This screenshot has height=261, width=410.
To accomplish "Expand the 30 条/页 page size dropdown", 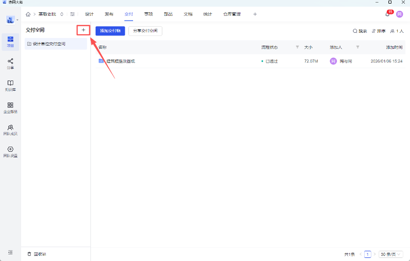I will (390, 254).
